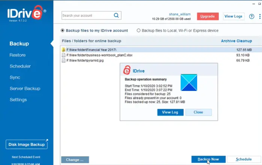Image resolution: width=262 pixels, height=165 pixels.
Task: Click the Version 6.7.3.2 label
Action: coord(18,21)
